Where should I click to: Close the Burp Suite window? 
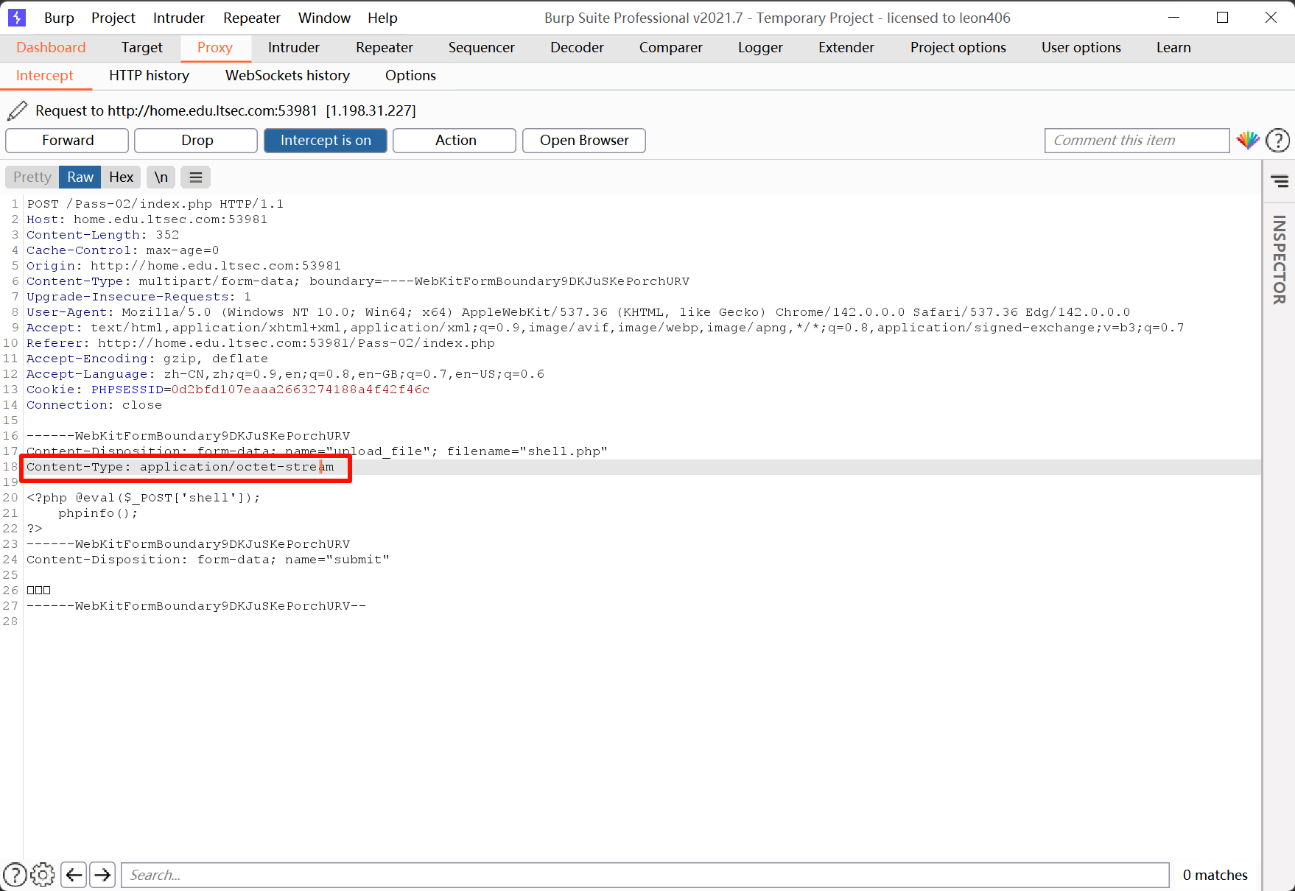1271,18
